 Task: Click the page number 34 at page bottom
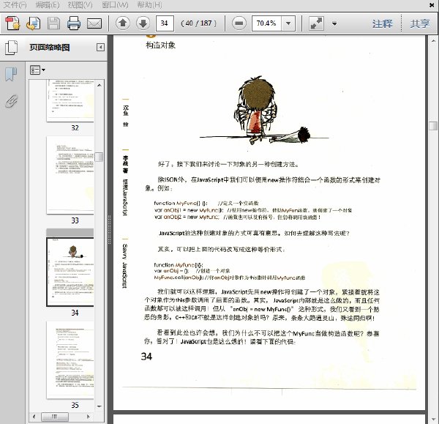147,357
